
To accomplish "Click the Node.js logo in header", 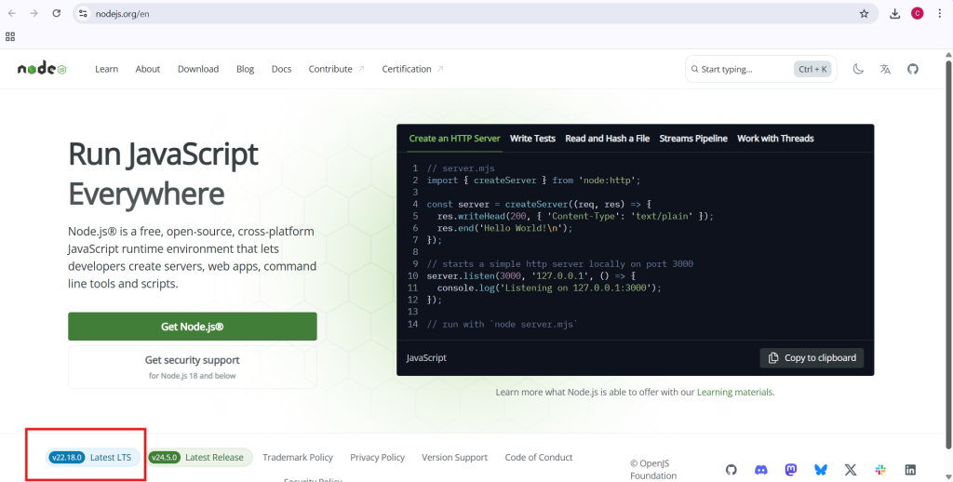I will (x=42, y=69).
